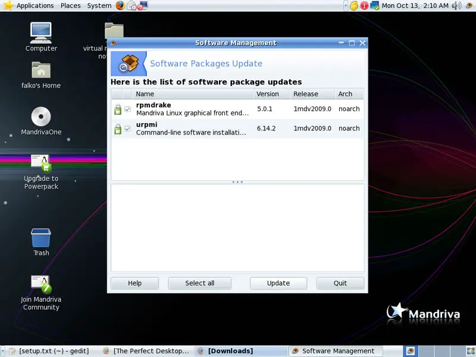Uncheck the urpmi package checkbox

[128, 129]
